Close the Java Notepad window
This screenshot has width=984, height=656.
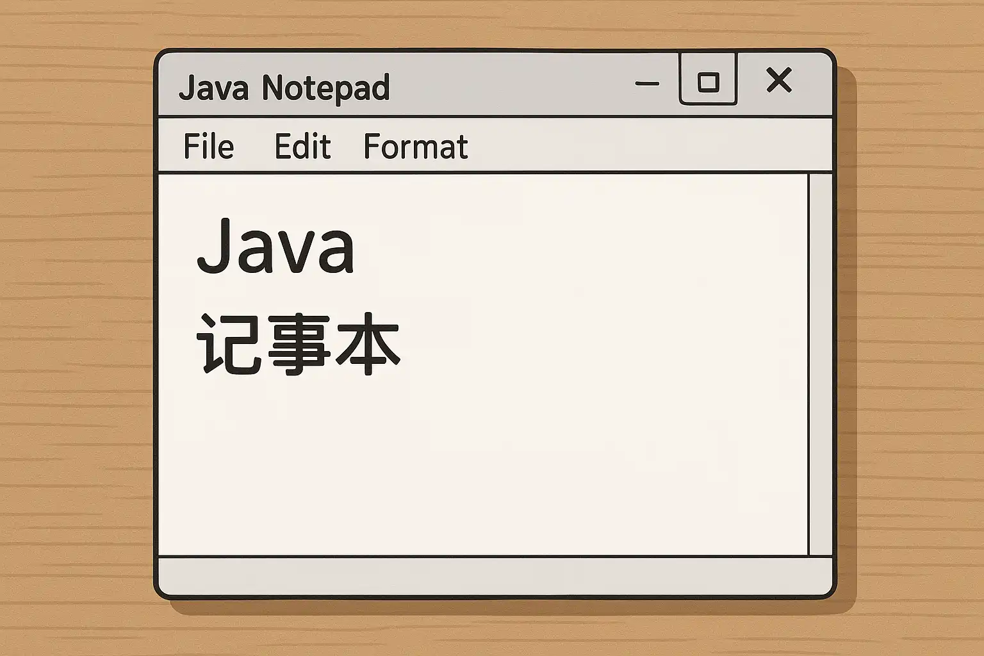click(x=779, y=81)
